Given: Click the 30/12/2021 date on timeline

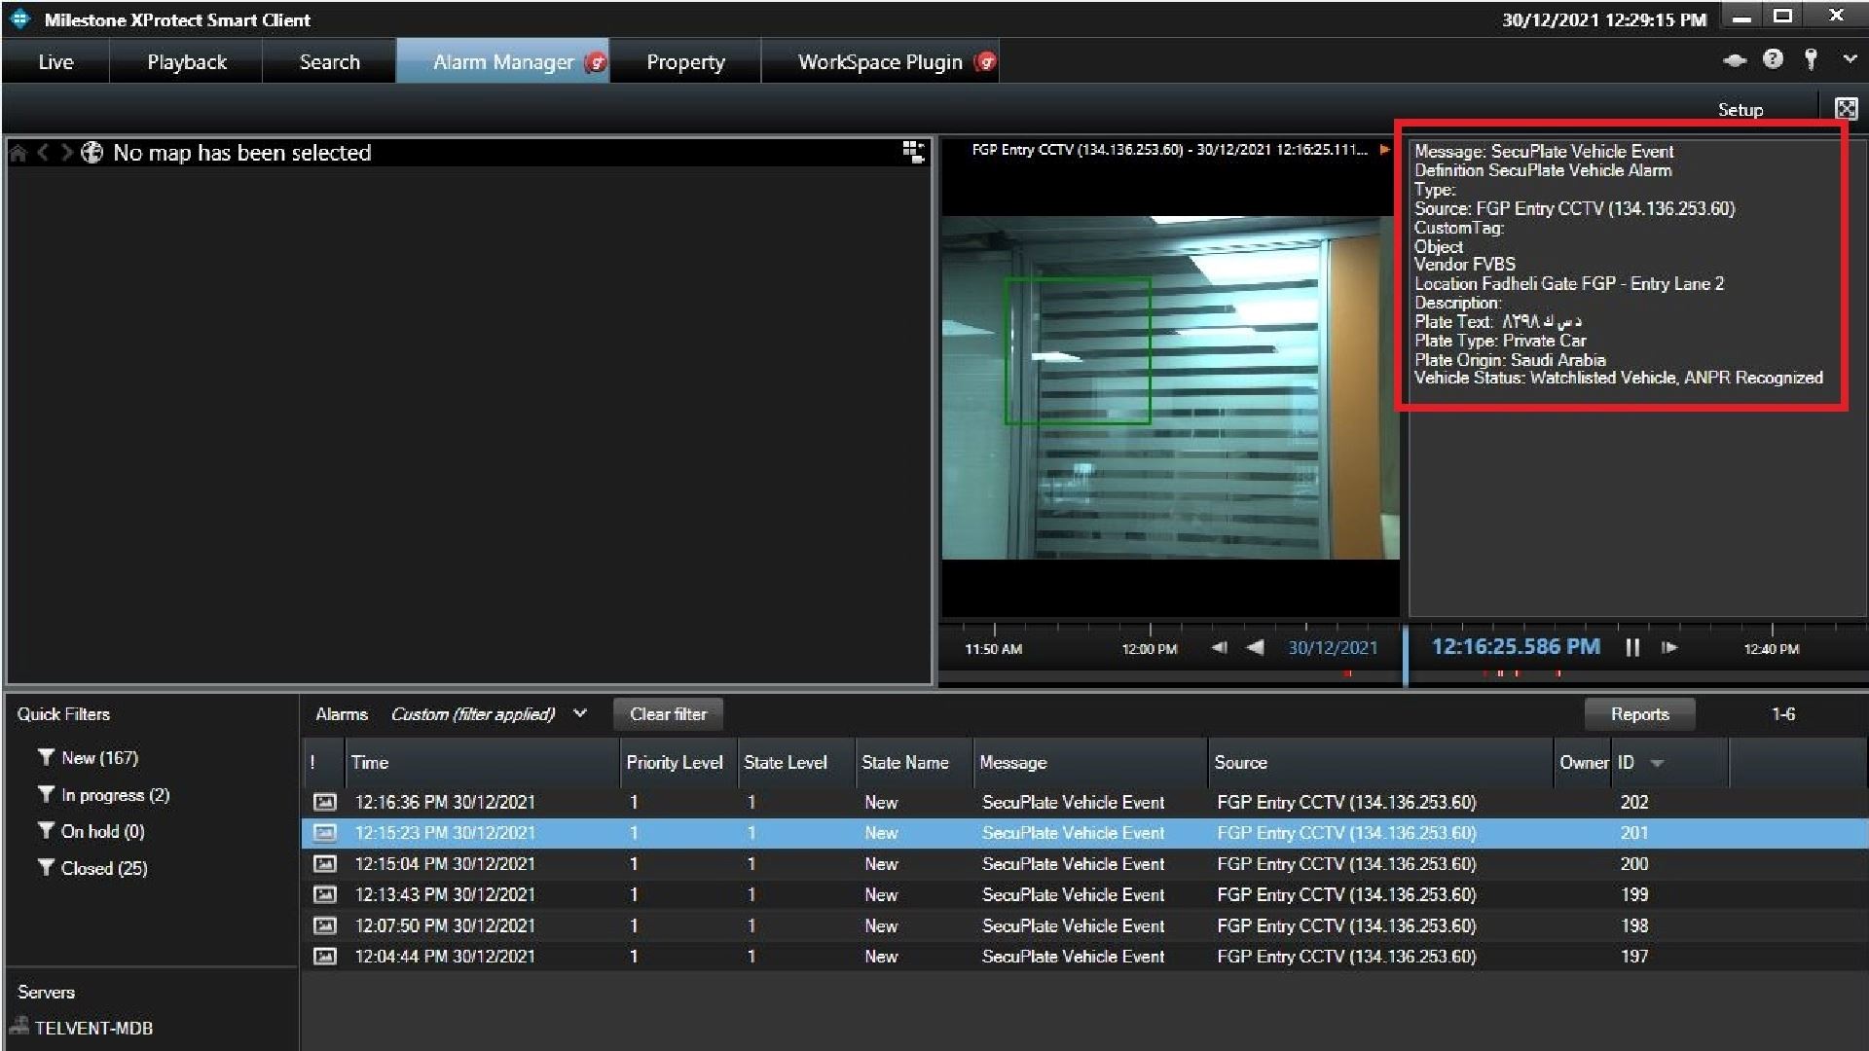Looking at the screenshot, I should click(x=1333, y=648).
